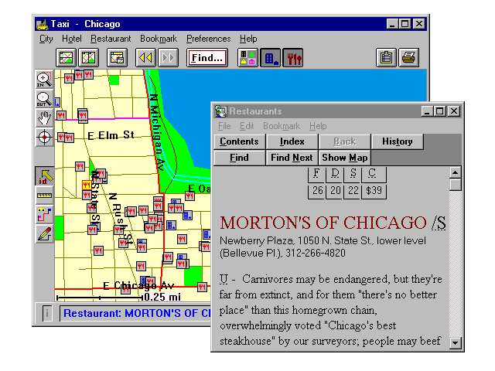Select the Zoom In magnifier tool
The image size is (495, 371).
point(44,79)
